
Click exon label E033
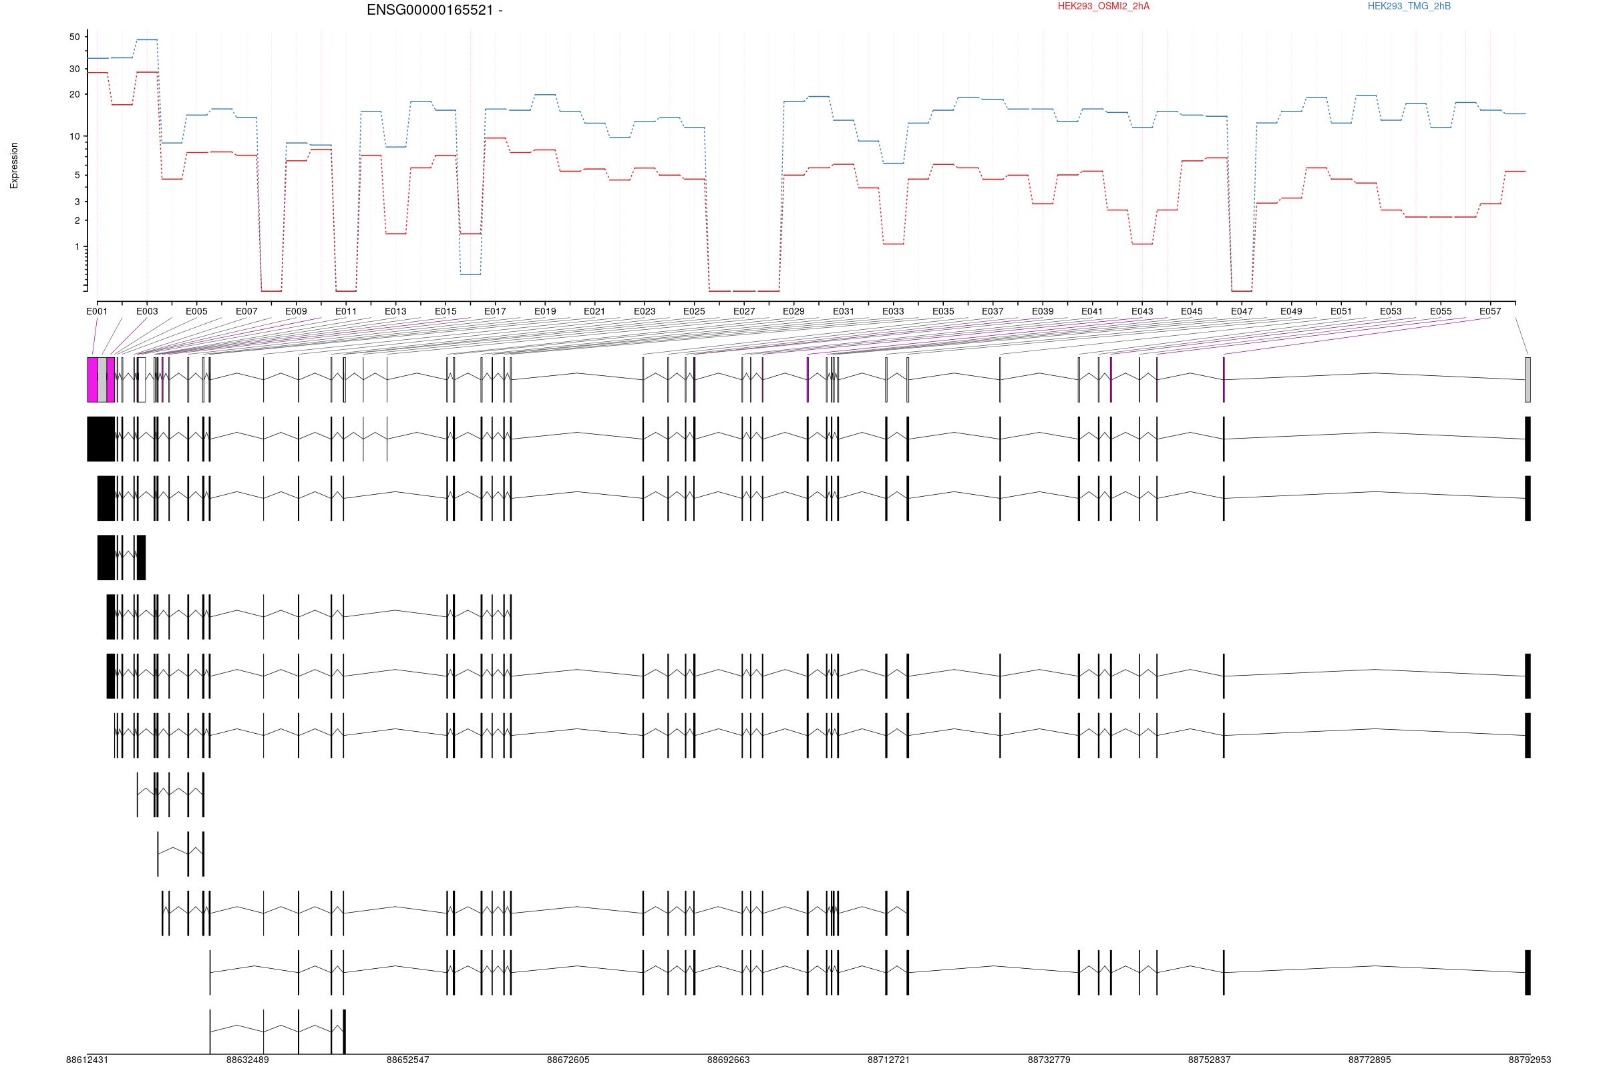[893, 311]
